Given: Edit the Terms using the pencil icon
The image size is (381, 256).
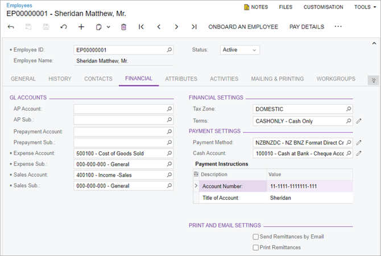Looking at the screenshot, I should coord(359,121).
